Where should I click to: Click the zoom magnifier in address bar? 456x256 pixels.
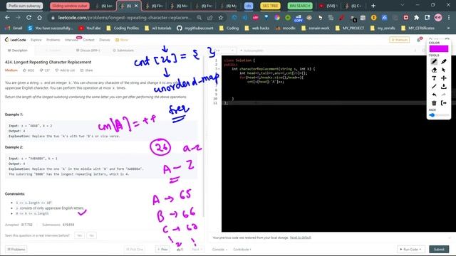pyautogui.click(x=199, y=18)
